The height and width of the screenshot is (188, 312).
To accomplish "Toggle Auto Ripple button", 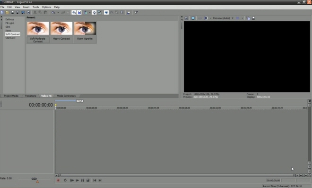I will (x=85, y=12).
